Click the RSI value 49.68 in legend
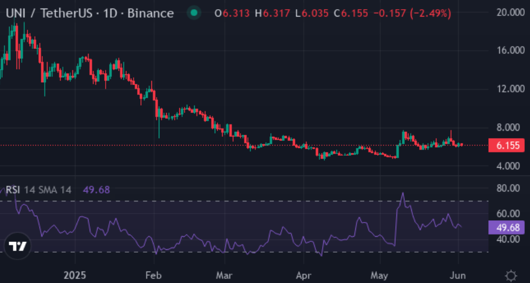The image size is (530, 283). [x=97, y=190]
